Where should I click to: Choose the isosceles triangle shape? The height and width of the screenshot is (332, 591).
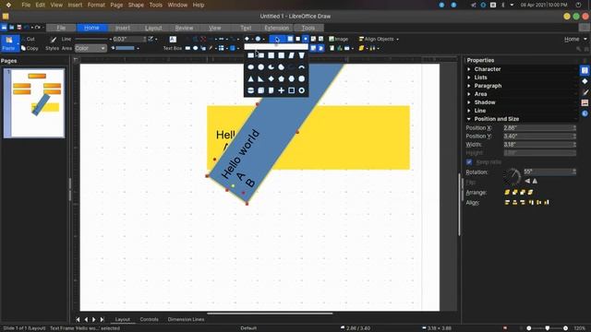(x=250, y=78)
